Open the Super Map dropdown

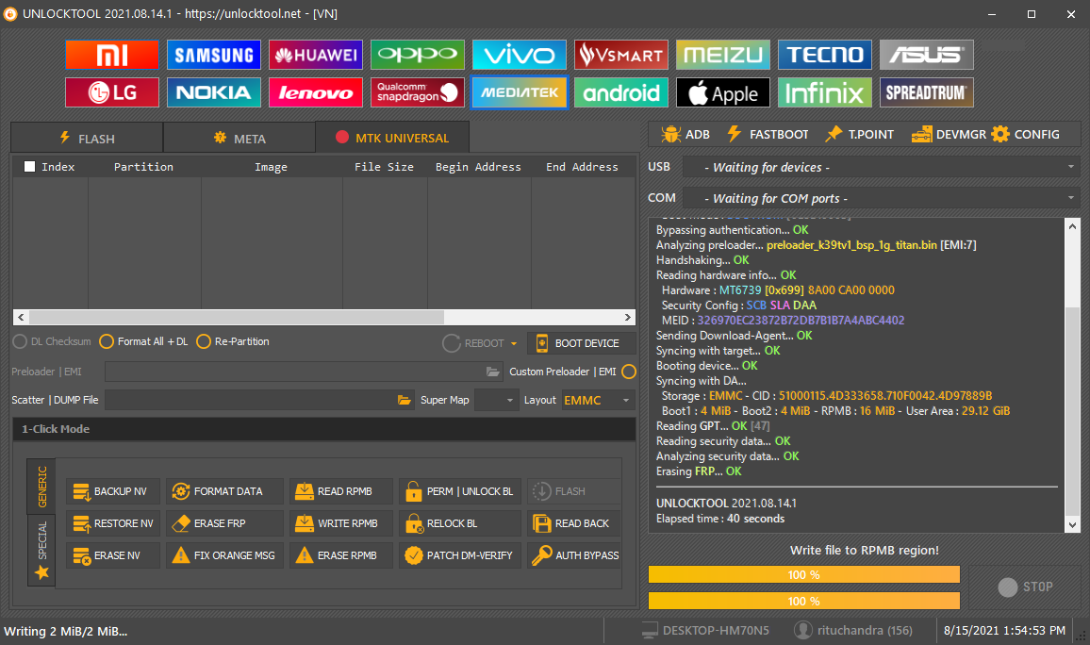click(496, 401)
